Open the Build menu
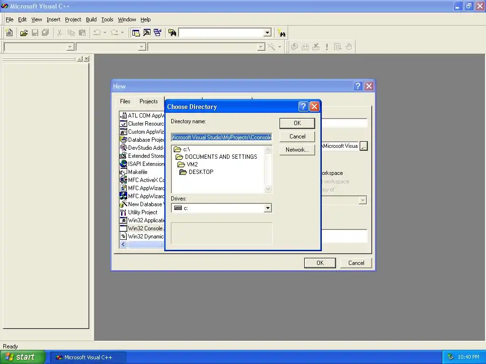Viewport: 486px width, 364px height. 91,19
